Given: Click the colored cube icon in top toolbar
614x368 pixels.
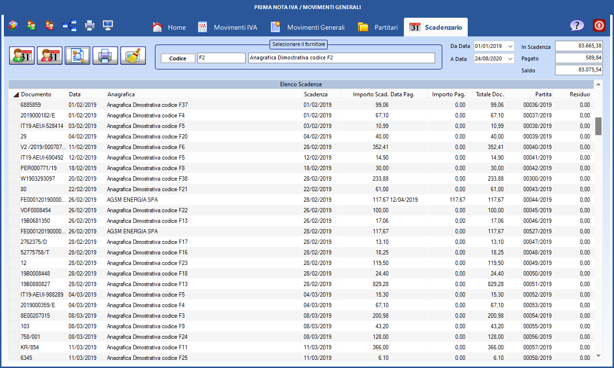Looking at the screenshot, I should [x=13, y=25].
